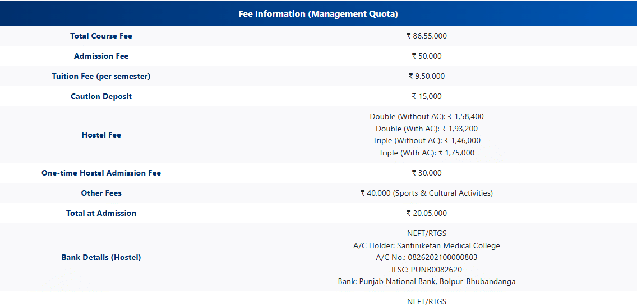
Task: Select the Triple (Without AC) hostel fee line
Action: point(426,141)
